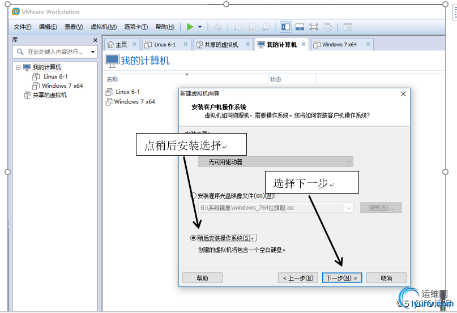This screenshot has height=313, width=457.
Task: Click the manage snapshots wrench-clock icon
Action: pyautogui.click(x=266, y=27)
